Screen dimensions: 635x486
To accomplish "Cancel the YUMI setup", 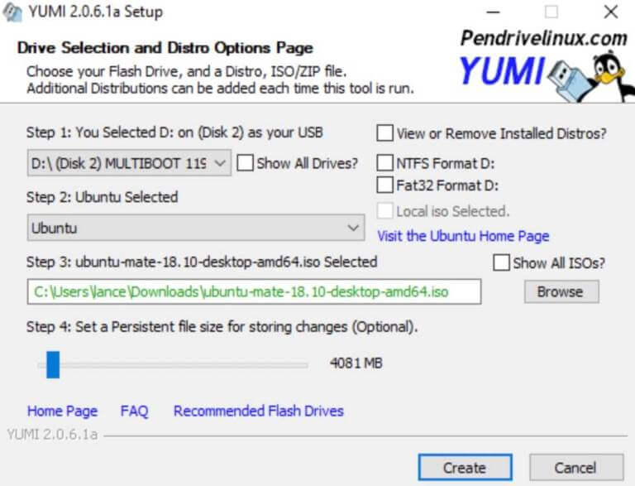I will [575, 468].
